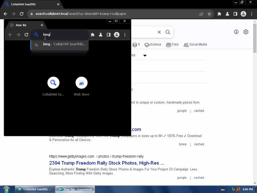
Task: Toggle side panel in New Tab window
Action: point(108,35)
